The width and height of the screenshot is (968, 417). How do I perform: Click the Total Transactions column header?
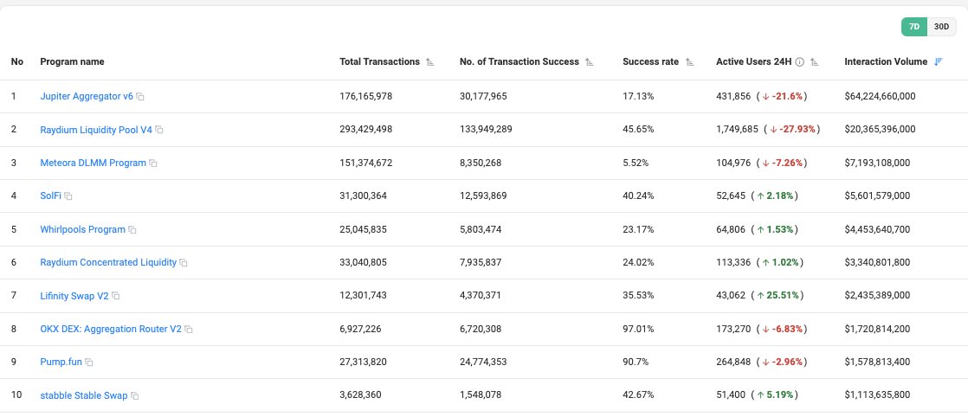(380, 61)
